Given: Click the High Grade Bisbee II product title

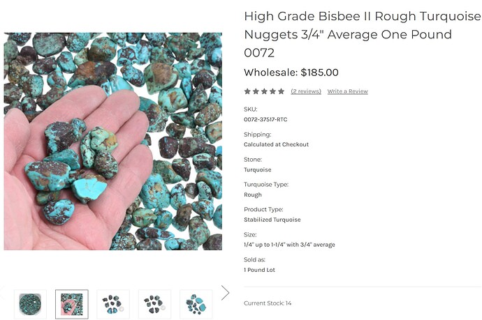Looking at the screenshot, I should coord(349,34).
